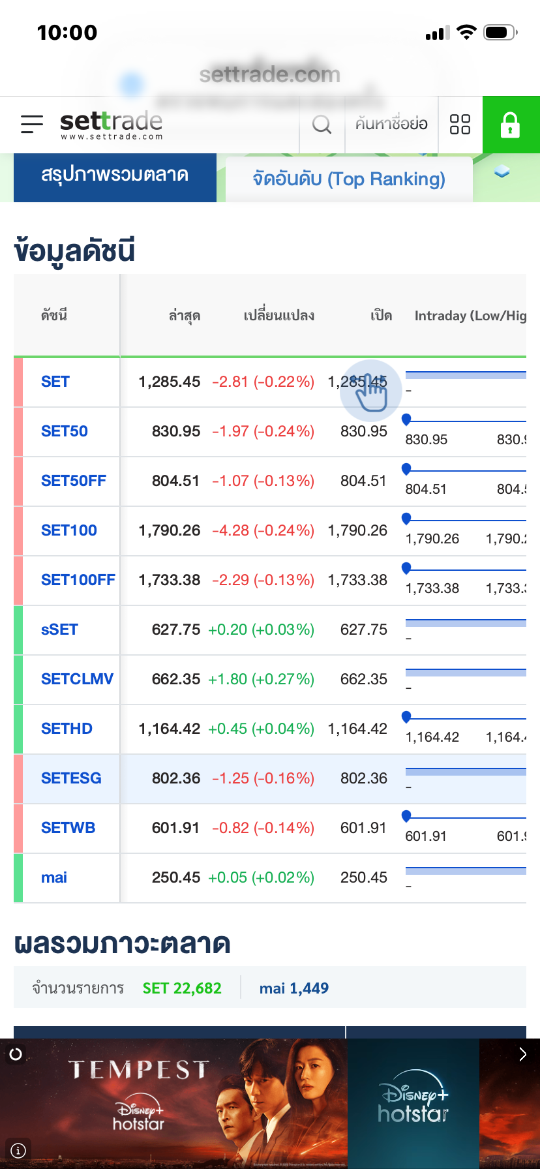Screen dimensions: 540x1169
Task: Click the ad info icon
Action: tap(18, 1150)
